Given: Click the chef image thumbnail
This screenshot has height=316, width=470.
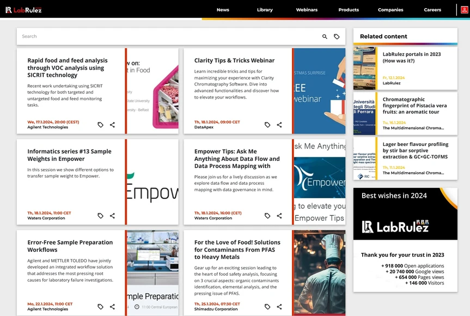Looking at the screenshot, I should pyautogui.click(x=320, y=272).
